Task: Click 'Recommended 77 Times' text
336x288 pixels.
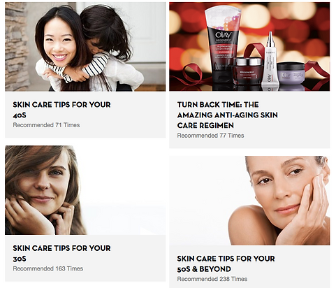Action: (210, 136)
